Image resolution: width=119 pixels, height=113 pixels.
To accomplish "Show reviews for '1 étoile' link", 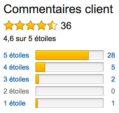I will click(15, 103).
